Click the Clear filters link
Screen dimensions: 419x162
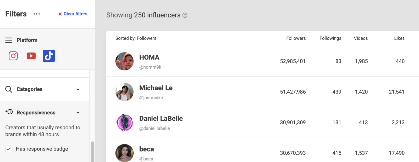point(73,14)
